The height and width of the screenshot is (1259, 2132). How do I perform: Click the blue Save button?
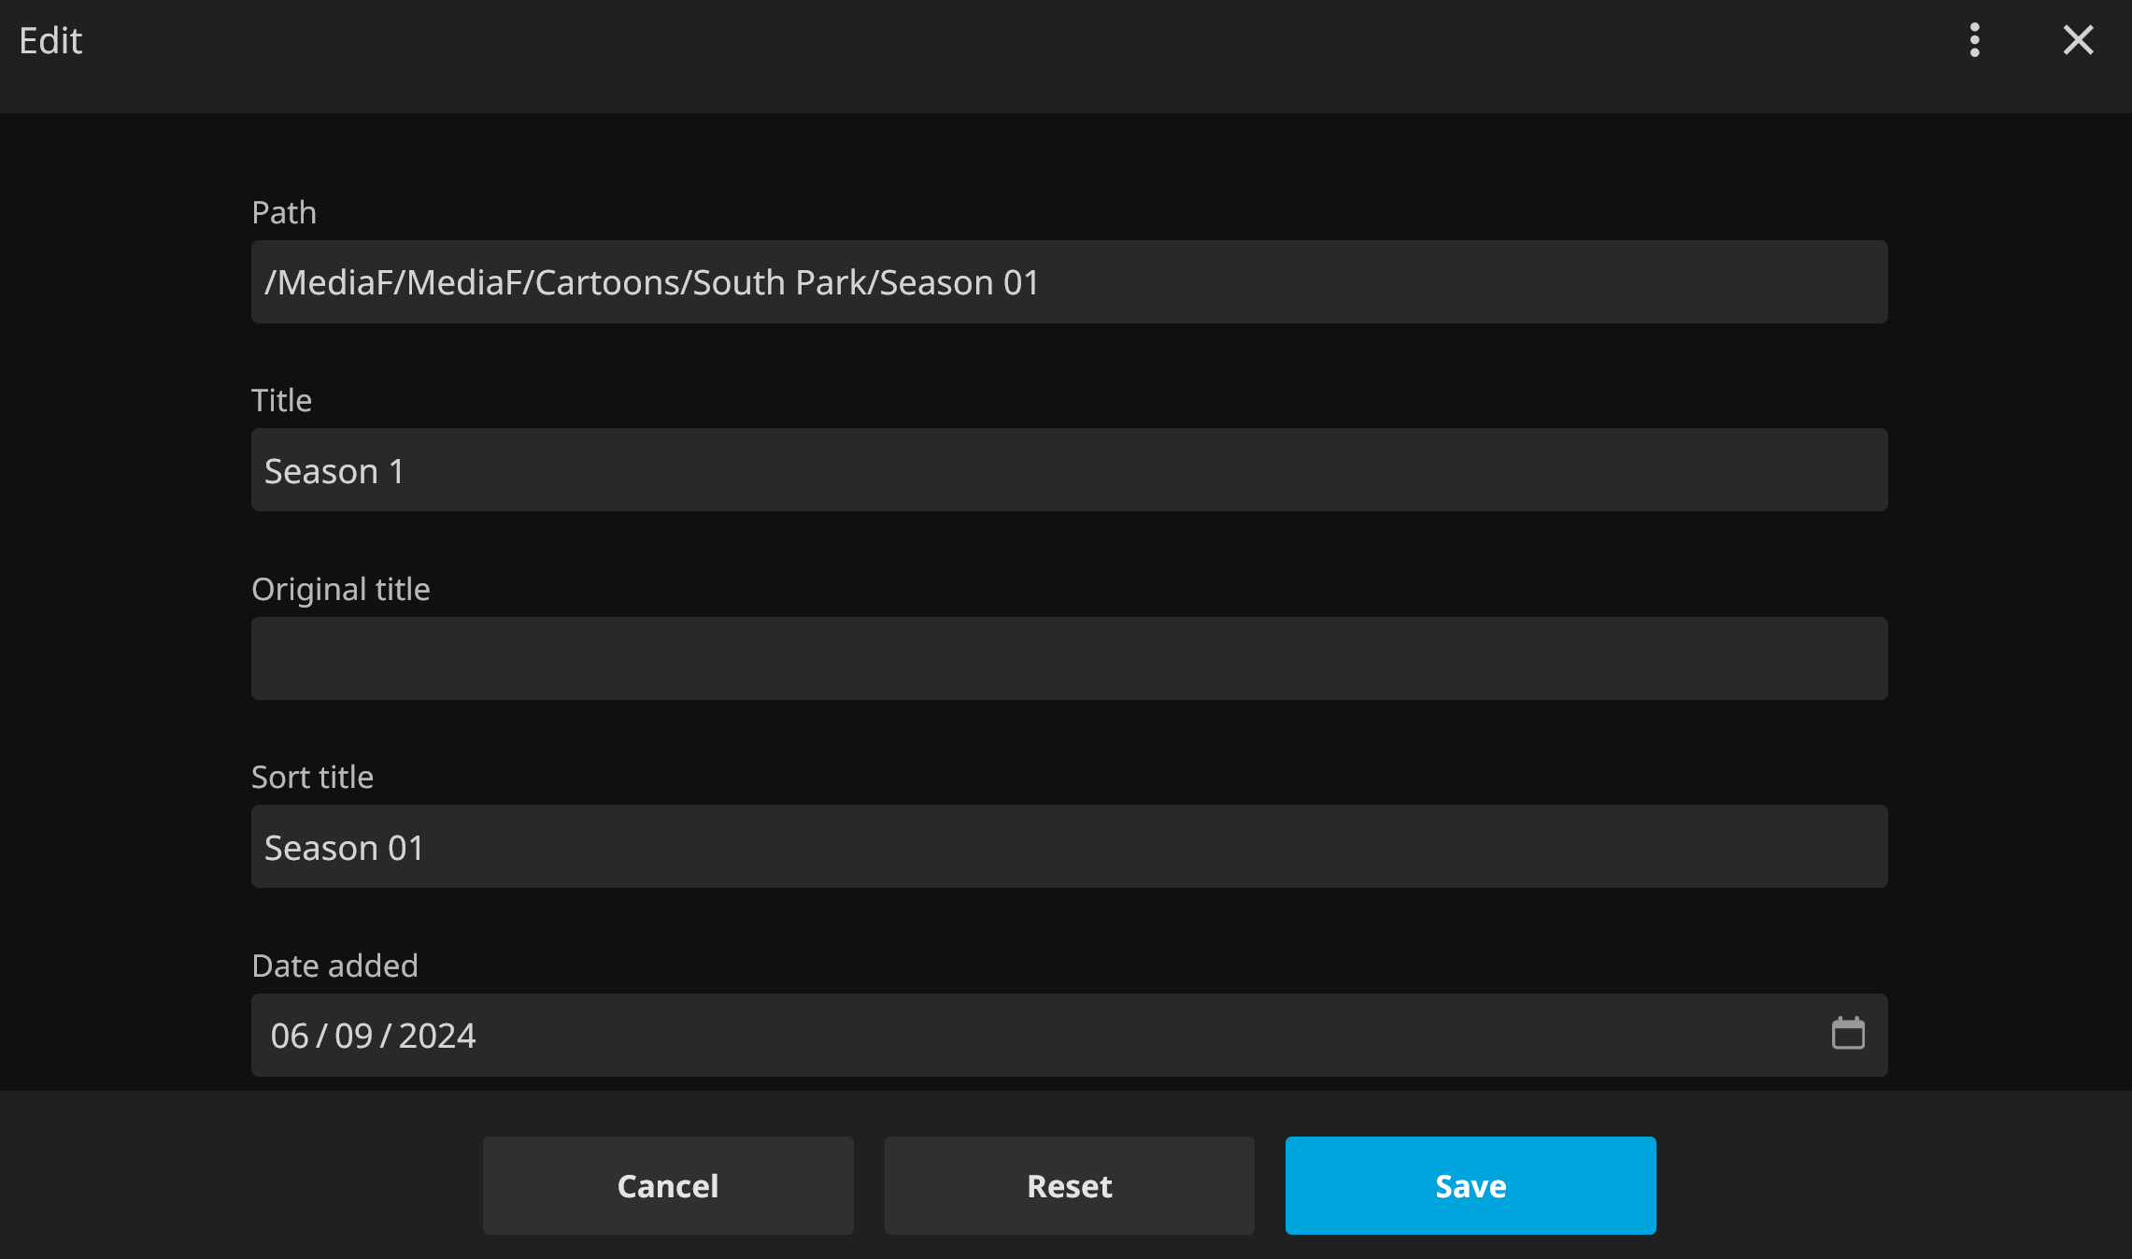tap(1470, 1185)
